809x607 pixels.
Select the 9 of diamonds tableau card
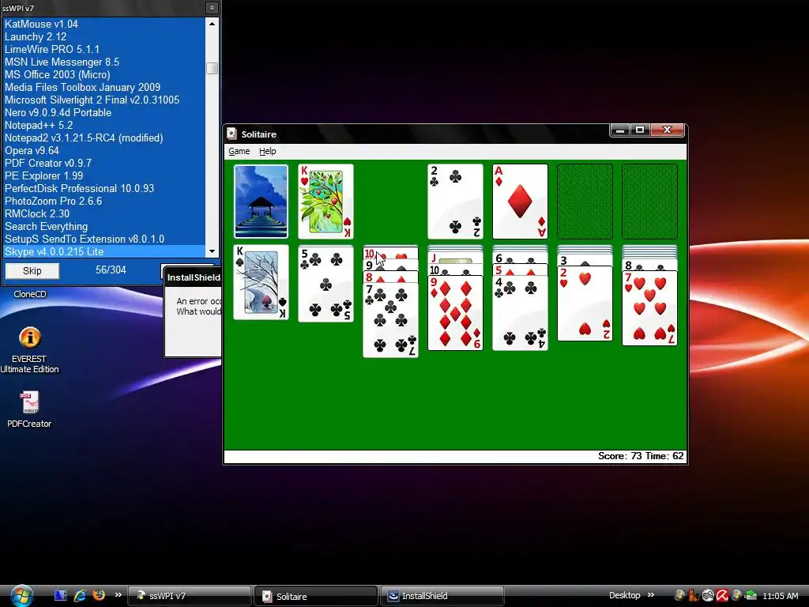[455, 313]
